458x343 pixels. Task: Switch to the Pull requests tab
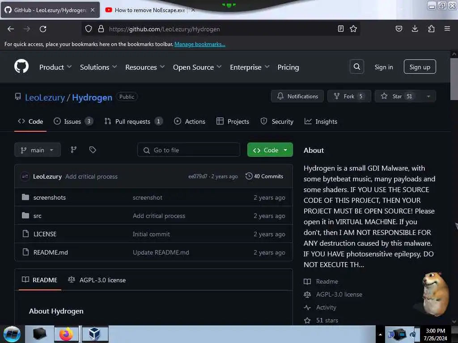click(133, 121)
